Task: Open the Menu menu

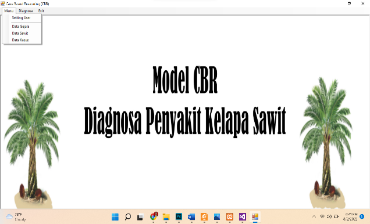Action: click(x=9, y=11)
